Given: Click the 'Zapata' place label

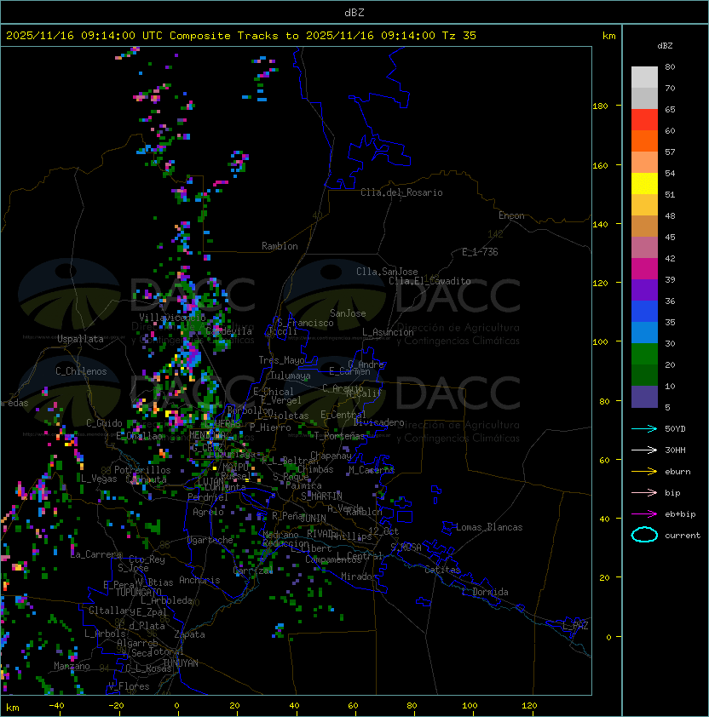Looking at the screenshot, I should coord(189,634).
